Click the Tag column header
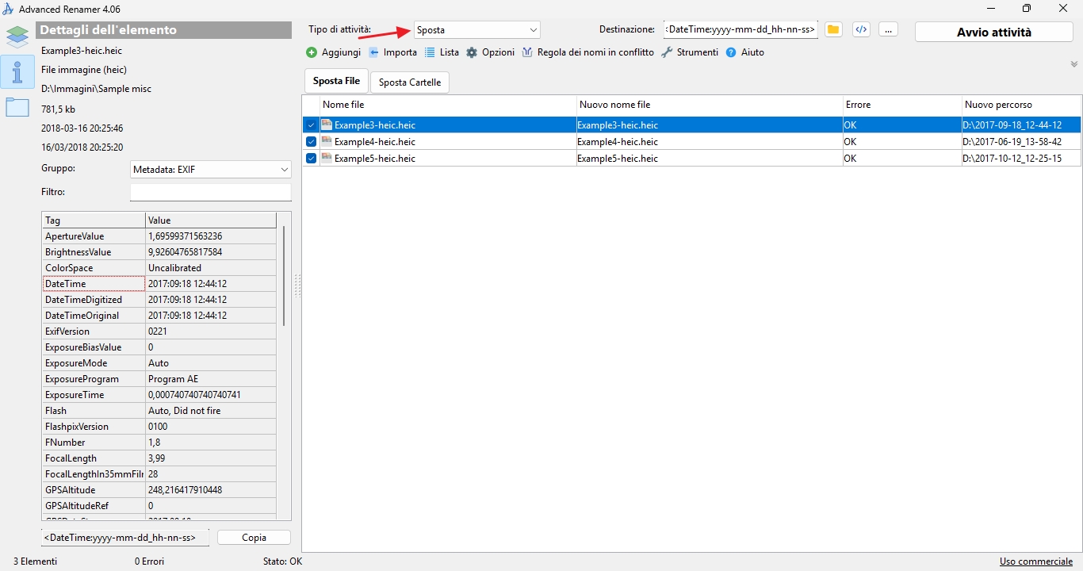Viewport: 1083px width, 571px height. click(x=94, y=220)
